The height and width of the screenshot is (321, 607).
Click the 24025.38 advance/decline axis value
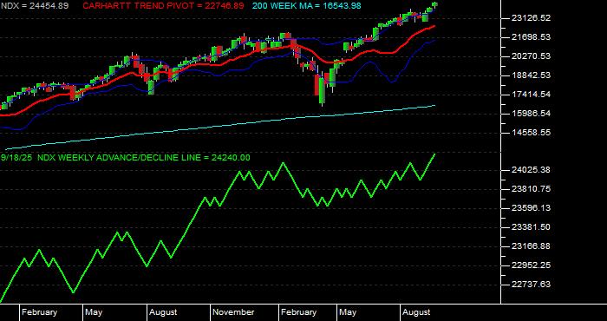click(531, 170)
